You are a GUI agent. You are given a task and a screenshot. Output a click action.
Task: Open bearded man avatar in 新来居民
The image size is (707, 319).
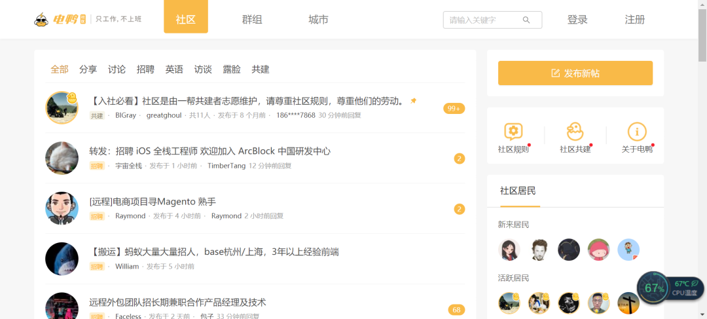click(539, 250)
